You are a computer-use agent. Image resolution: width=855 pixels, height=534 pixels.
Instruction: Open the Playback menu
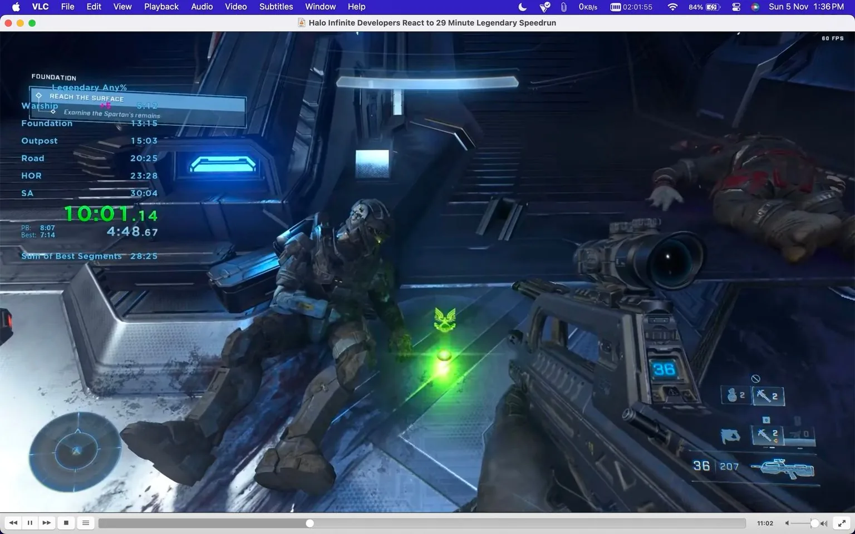[x=161, y=7]
